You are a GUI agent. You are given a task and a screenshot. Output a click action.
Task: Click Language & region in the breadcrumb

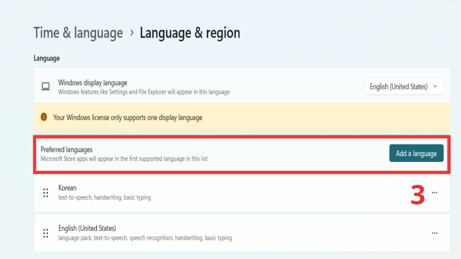coord(190,33)
